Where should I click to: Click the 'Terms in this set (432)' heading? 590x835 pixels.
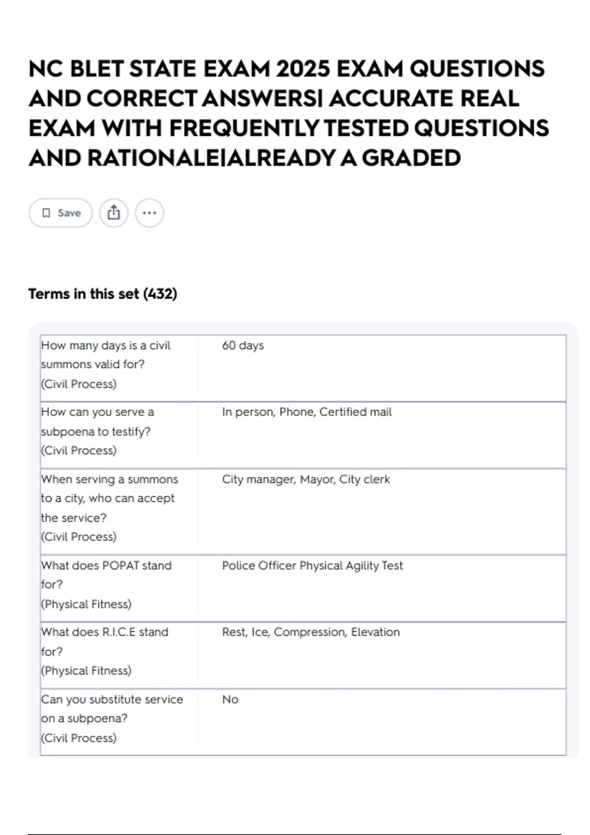point(103,294)
